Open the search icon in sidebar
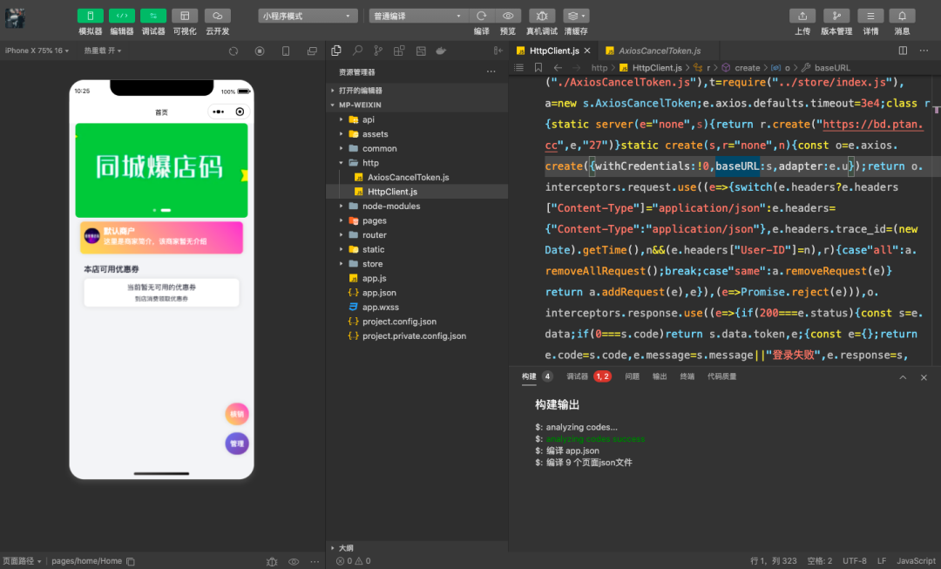 coord(358,51)
